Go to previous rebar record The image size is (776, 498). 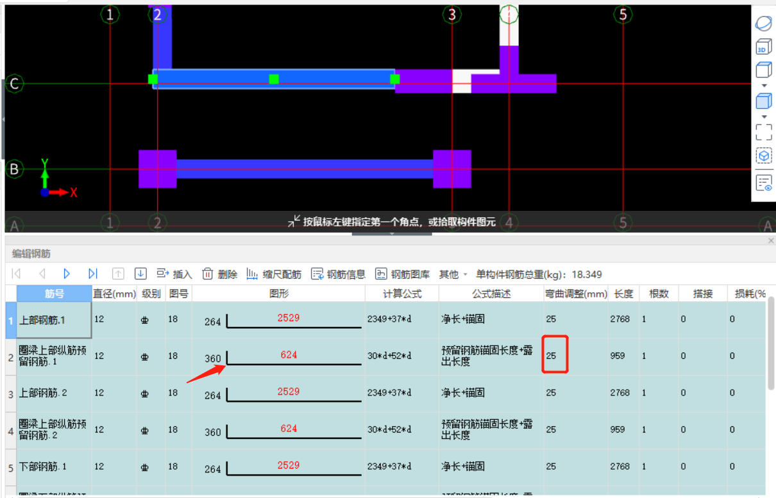click(x=42, y=274)
